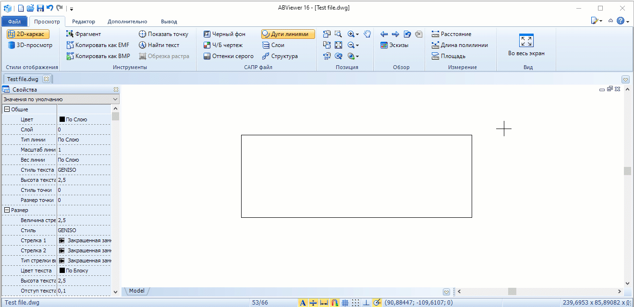Click Во весь экран fullscreen button
Screen dimensions: 634x307
(526, 45)
